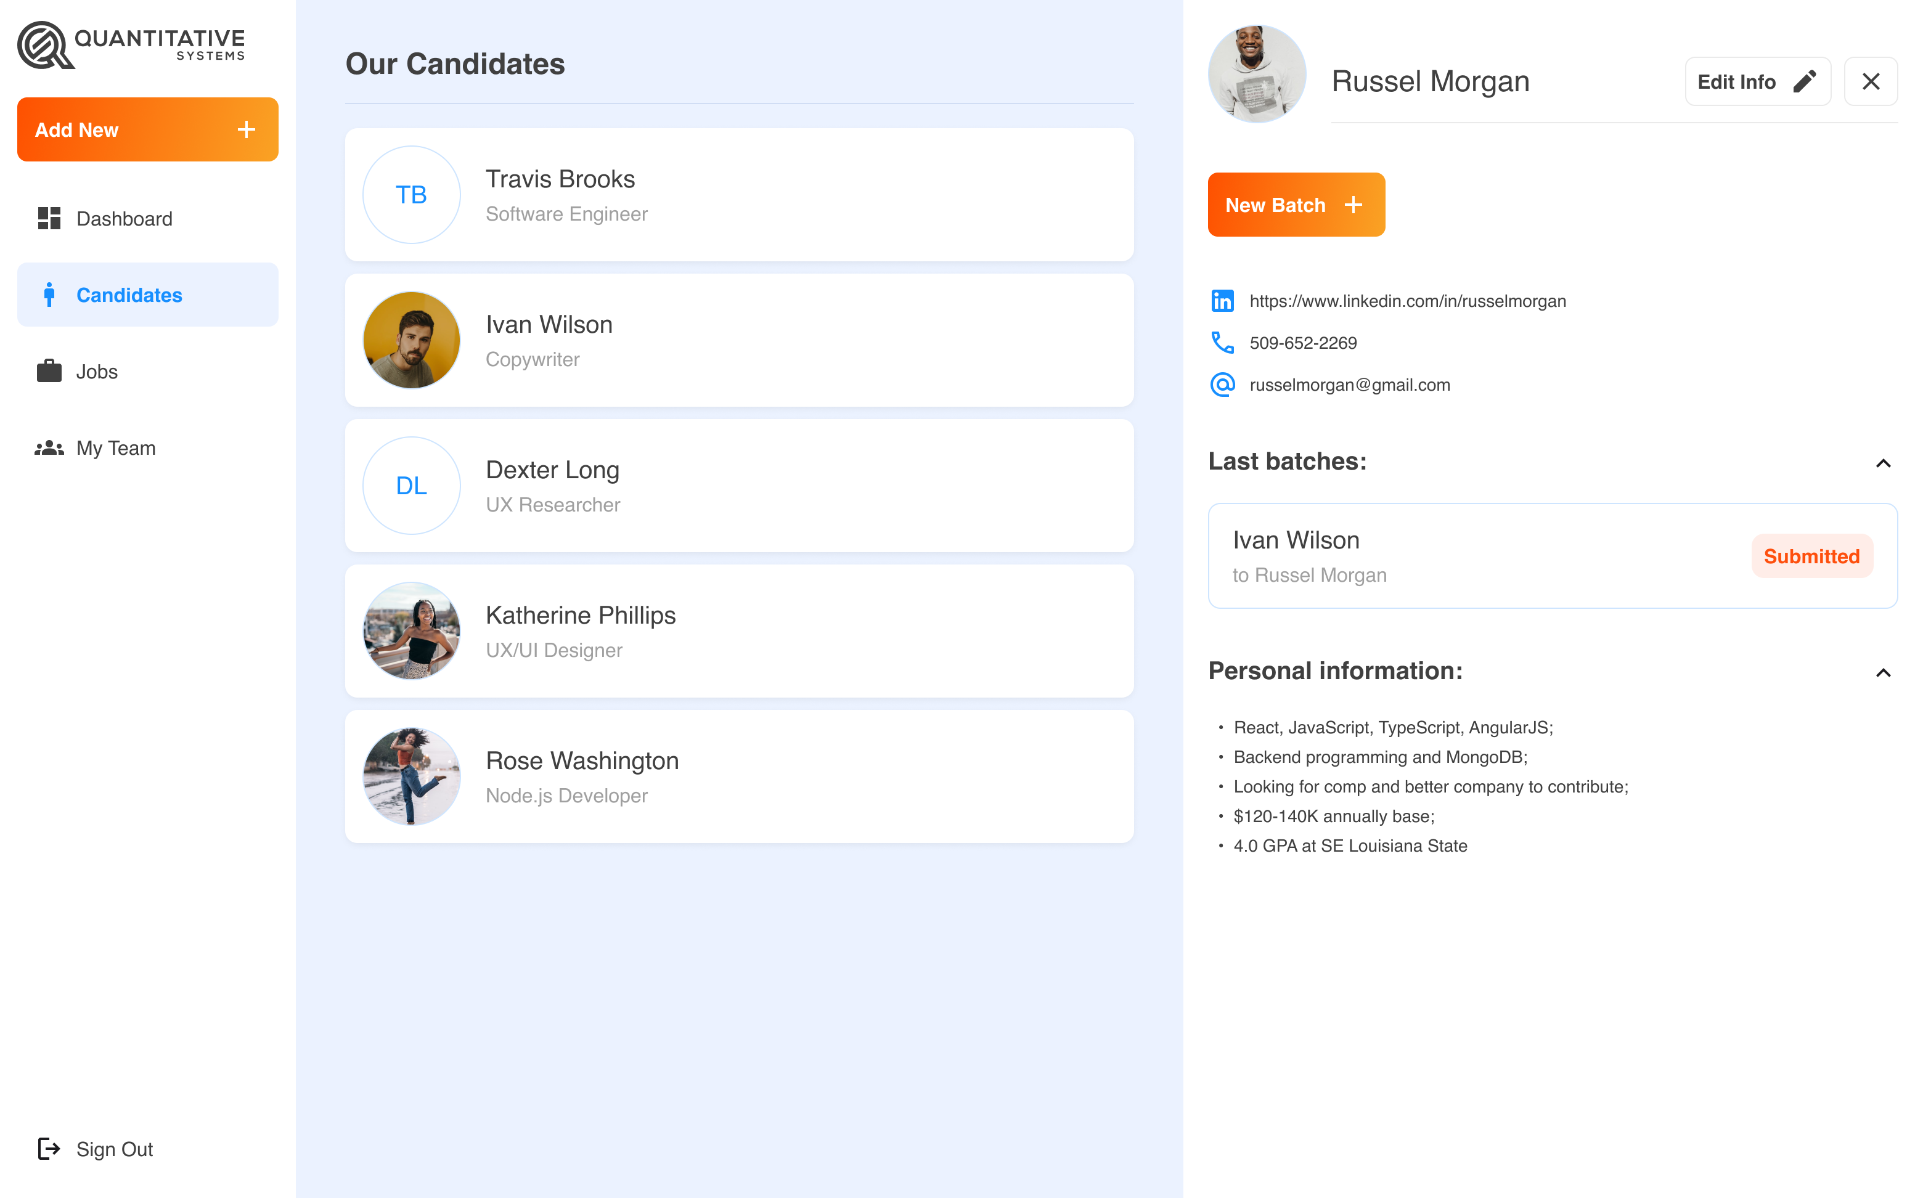The height and width of the screenshot is (1198, 1923).
Task: Go to My Team page
Action: pyautogui.click(x=116, y=447)
